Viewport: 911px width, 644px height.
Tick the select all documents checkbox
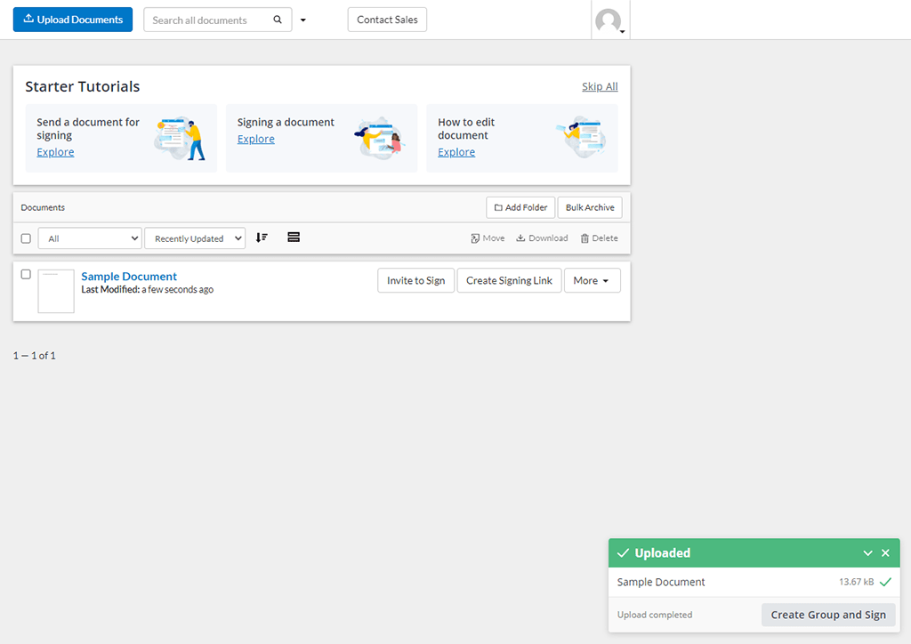pos(26,238)
